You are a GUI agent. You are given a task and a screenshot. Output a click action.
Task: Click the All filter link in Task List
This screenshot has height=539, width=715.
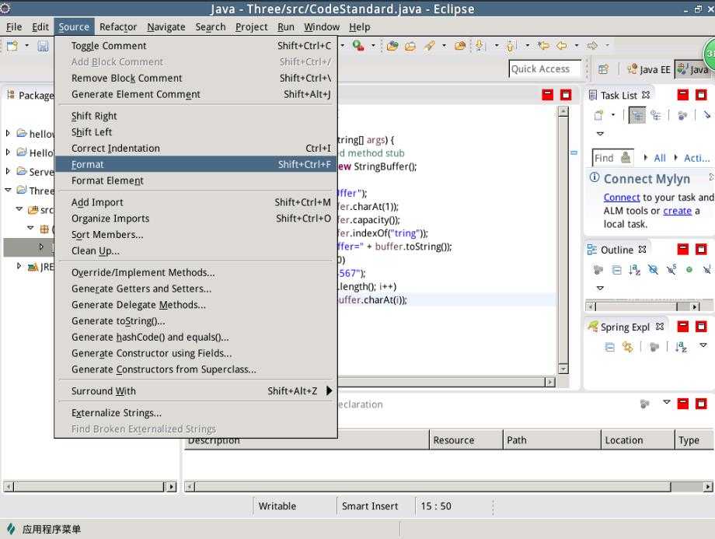click(x=659, y=158)
